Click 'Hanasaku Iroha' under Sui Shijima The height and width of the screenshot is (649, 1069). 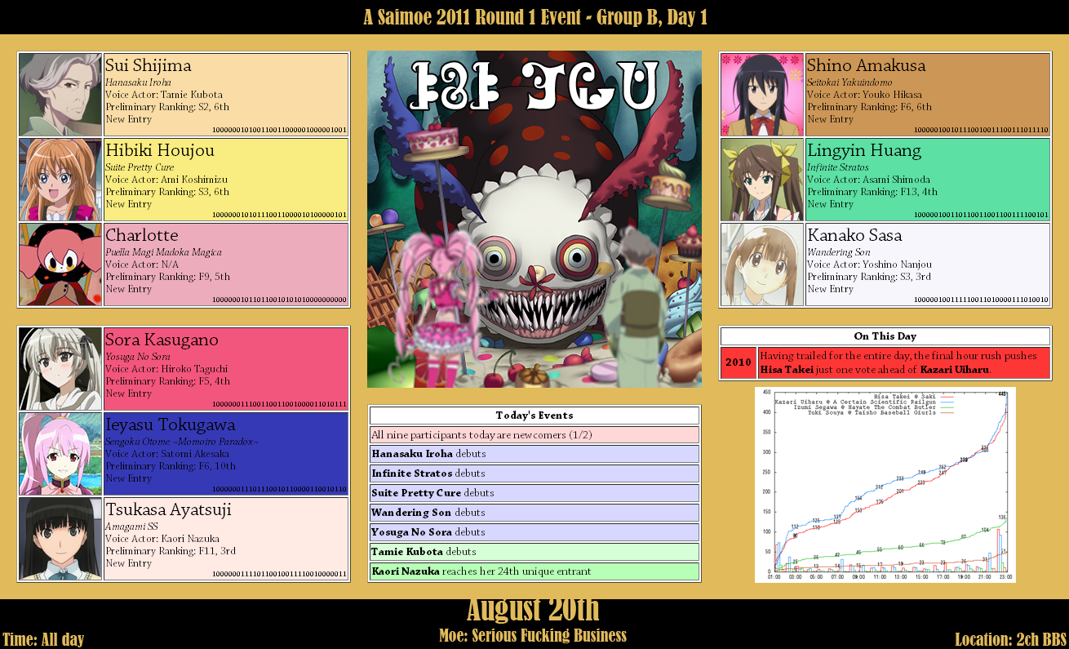pos(138,82)
